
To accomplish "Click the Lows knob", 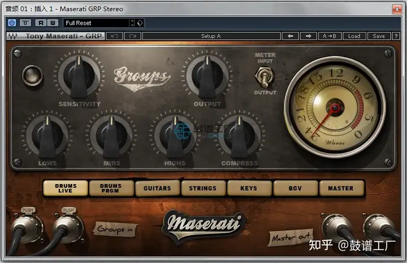I will (47, 136).
